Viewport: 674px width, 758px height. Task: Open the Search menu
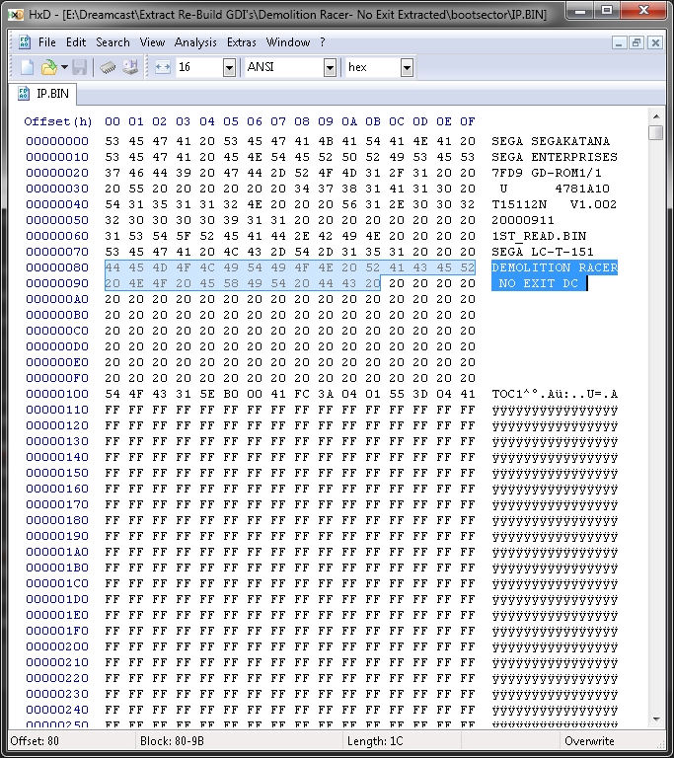(x=112, y=42)
